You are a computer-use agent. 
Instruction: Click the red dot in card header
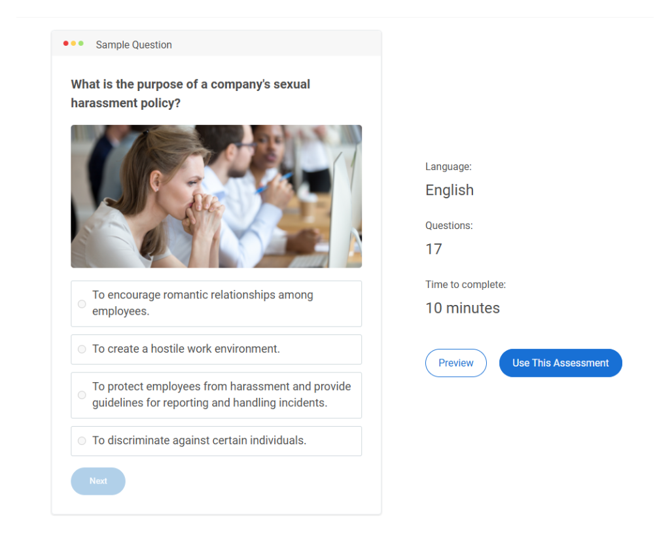(66, 44)
